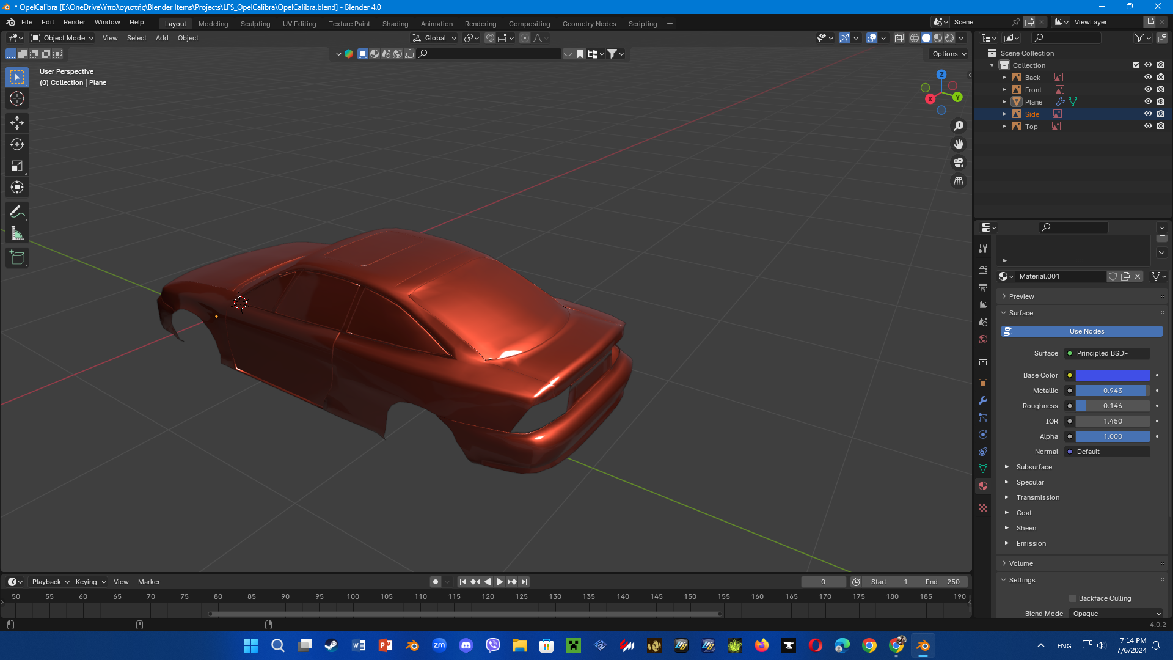Open Modifier properties wrench tab

983,400
